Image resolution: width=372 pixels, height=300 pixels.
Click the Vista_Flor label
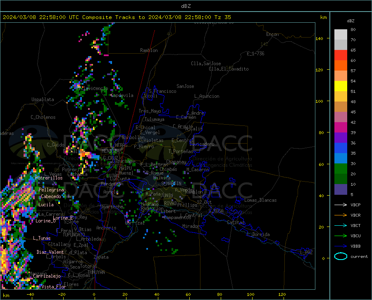click(54, 287)
